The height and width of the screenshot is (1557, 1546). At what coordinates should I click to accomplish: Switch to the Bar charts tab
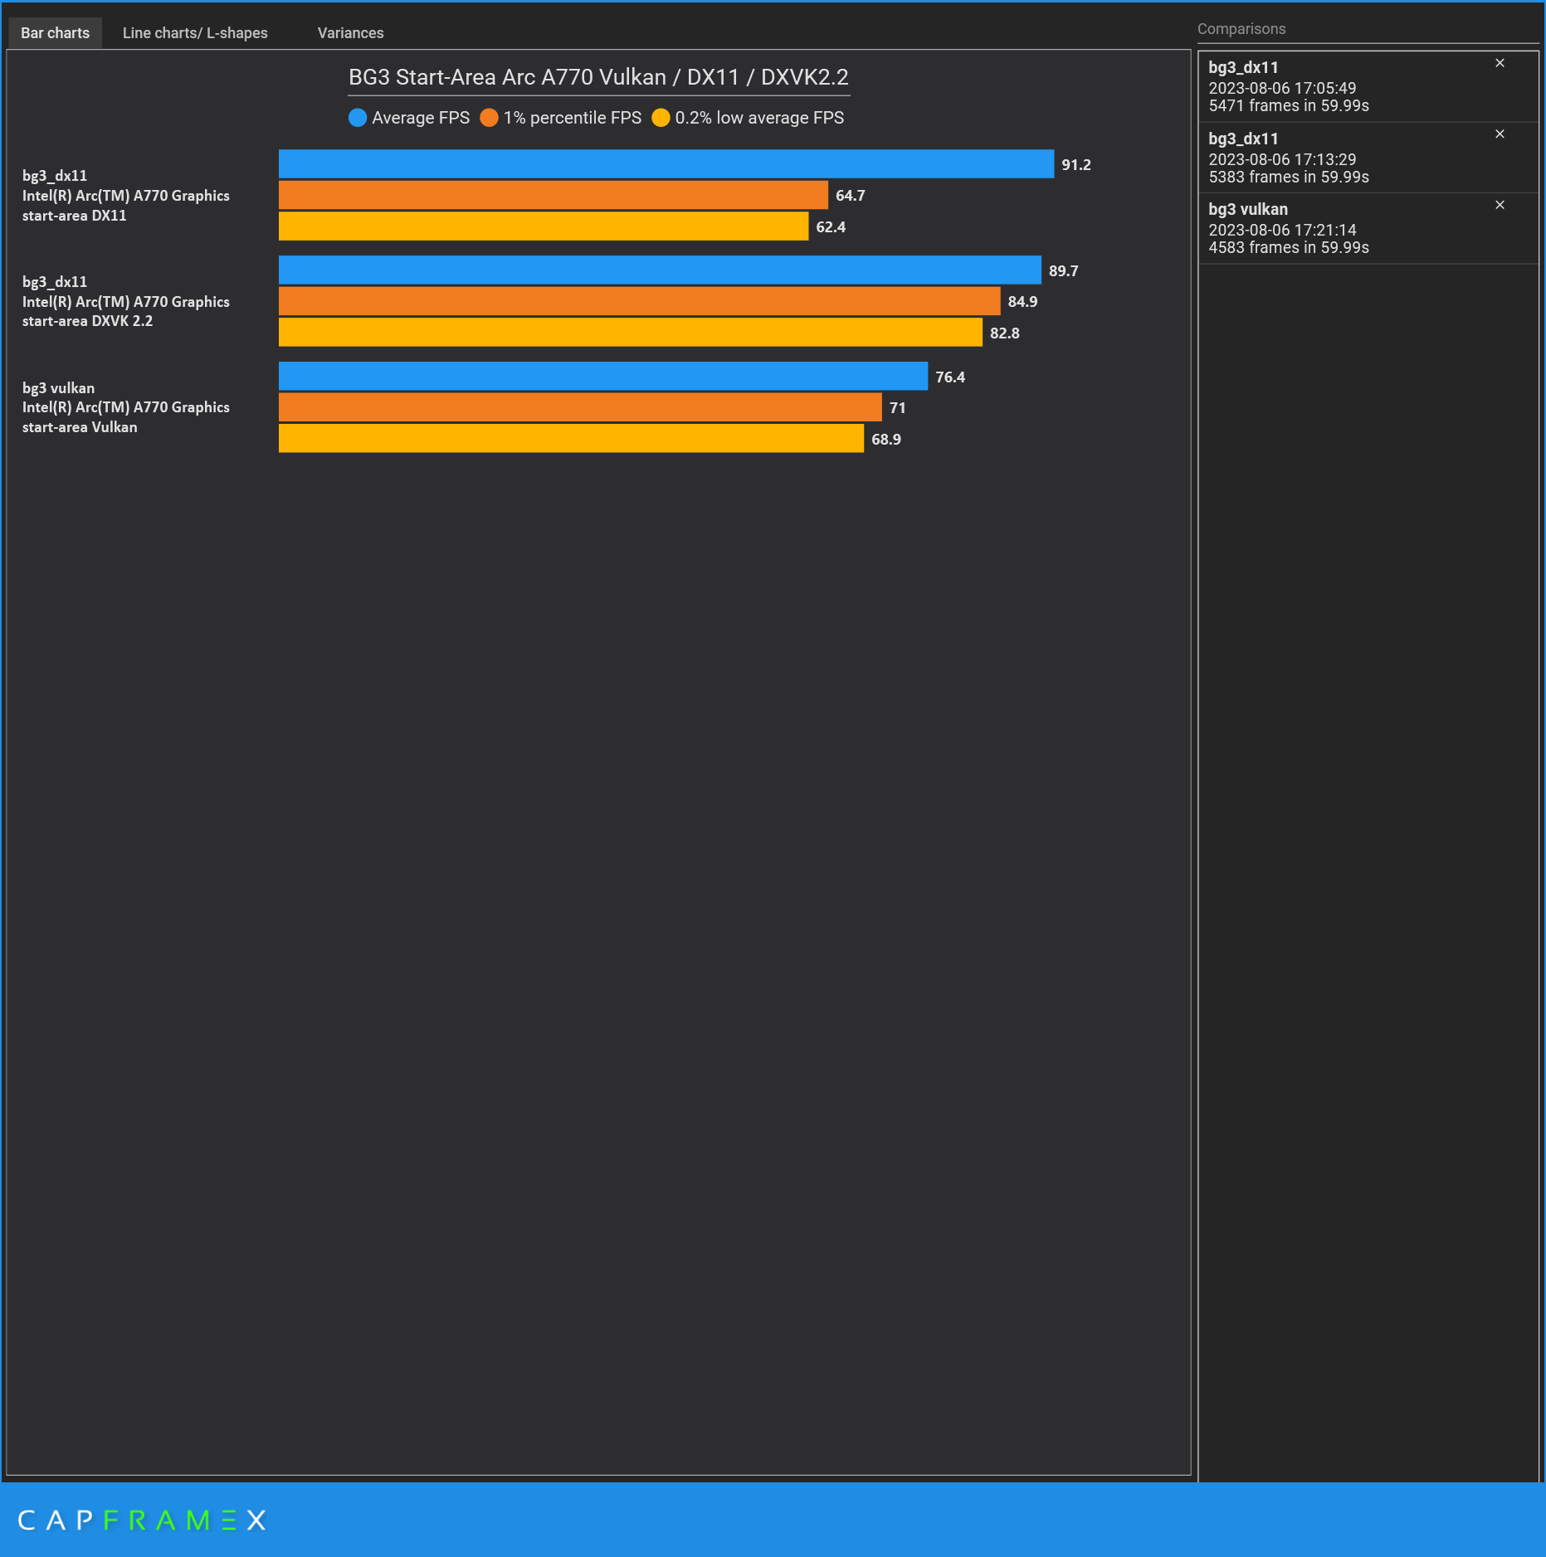coord(55,33)
